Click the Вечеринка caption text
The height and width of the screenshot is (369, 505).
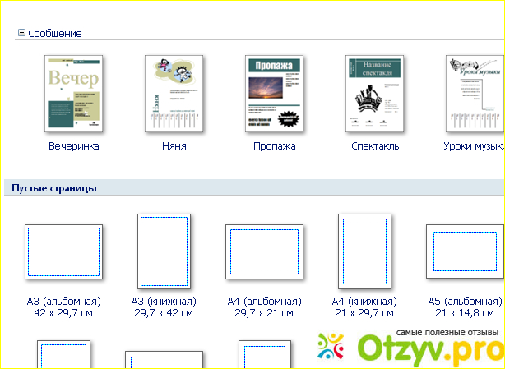tap(73, 146)
